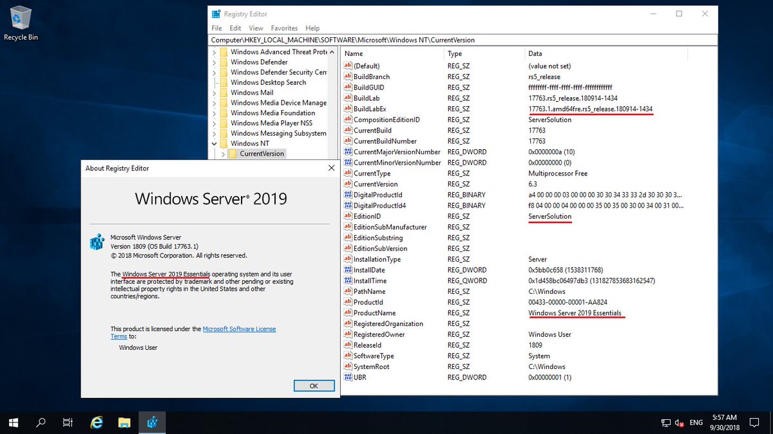Click the Windows Mail folder icon

(224, 93)
